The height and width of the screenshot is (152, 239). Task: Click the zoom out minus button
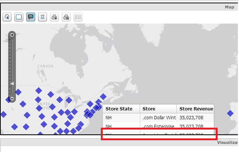tap(12, 99)
